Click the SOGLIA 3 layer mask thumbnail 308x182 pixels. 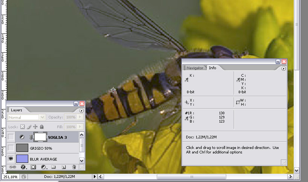pos(40,137)
